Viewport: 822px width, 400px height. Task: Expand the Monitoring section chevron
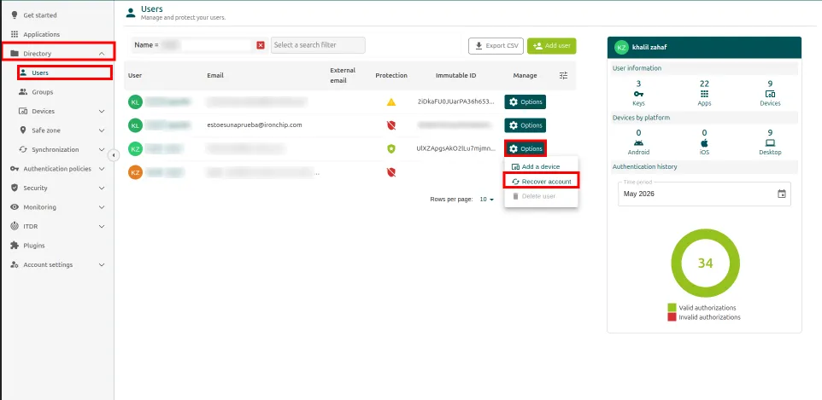click(102, 207)
